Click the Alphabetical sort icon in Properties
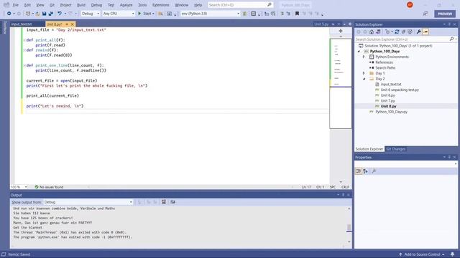The height and width of the screenshot is (258, 460). click(x=366, y=171)
